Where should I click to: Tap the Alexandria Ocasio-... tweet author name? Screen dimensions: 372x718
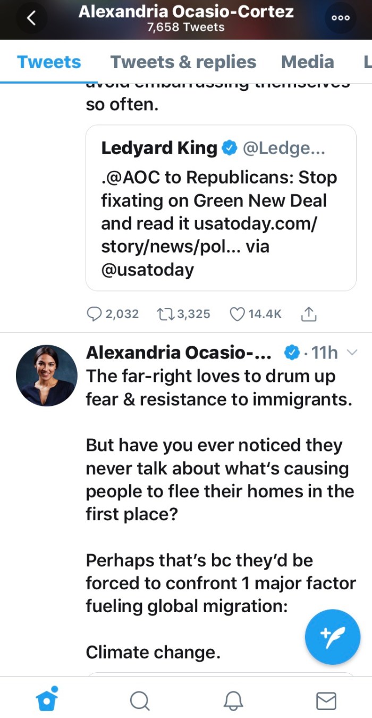tap(179, 352)
